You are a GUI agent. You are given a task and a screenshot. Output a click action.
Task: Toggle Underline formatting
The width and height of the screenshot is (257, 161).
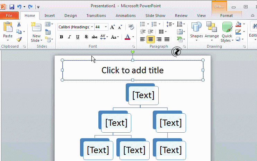(x=78, y=37)
